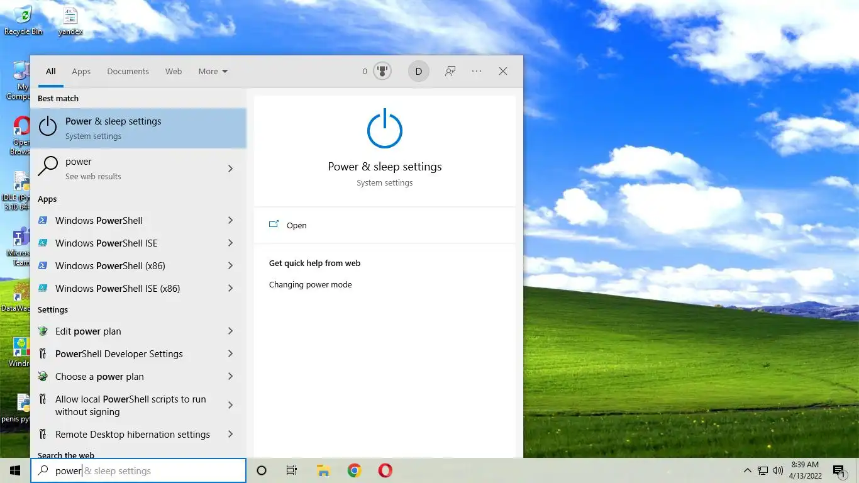This screenshot has height=483, width=859.
Task: Click the large power icon in preview pane
Action: [x=385, y=130]
